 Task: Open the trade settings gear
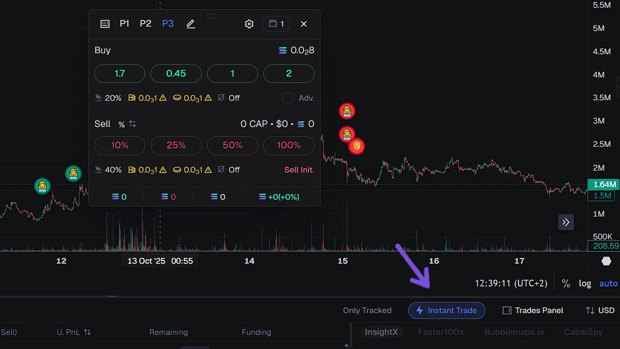point(249,24)
